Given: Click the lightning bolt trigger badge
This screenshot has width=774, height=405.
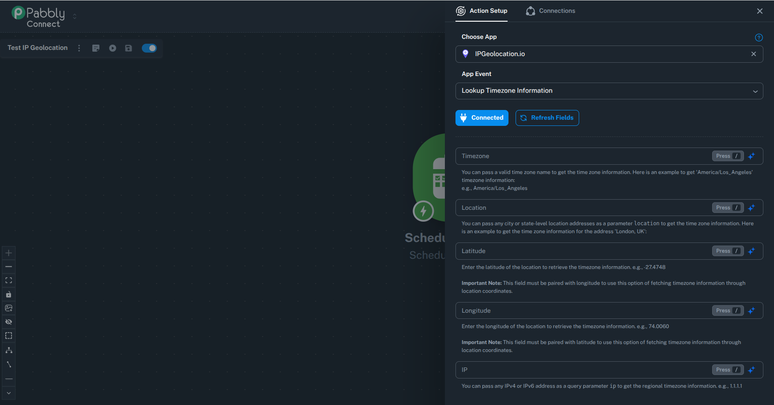Looking at the screenshot, I should click(423, 211).
